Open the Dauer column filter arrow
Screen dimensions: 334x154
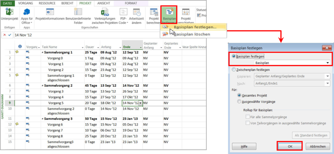98,47
